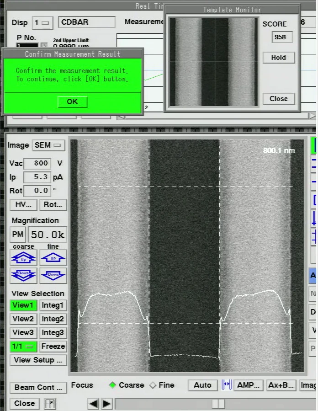The image size is (318, 411).
Task: Click the focus slider right arrow
Action: click(x=106, y=403)
